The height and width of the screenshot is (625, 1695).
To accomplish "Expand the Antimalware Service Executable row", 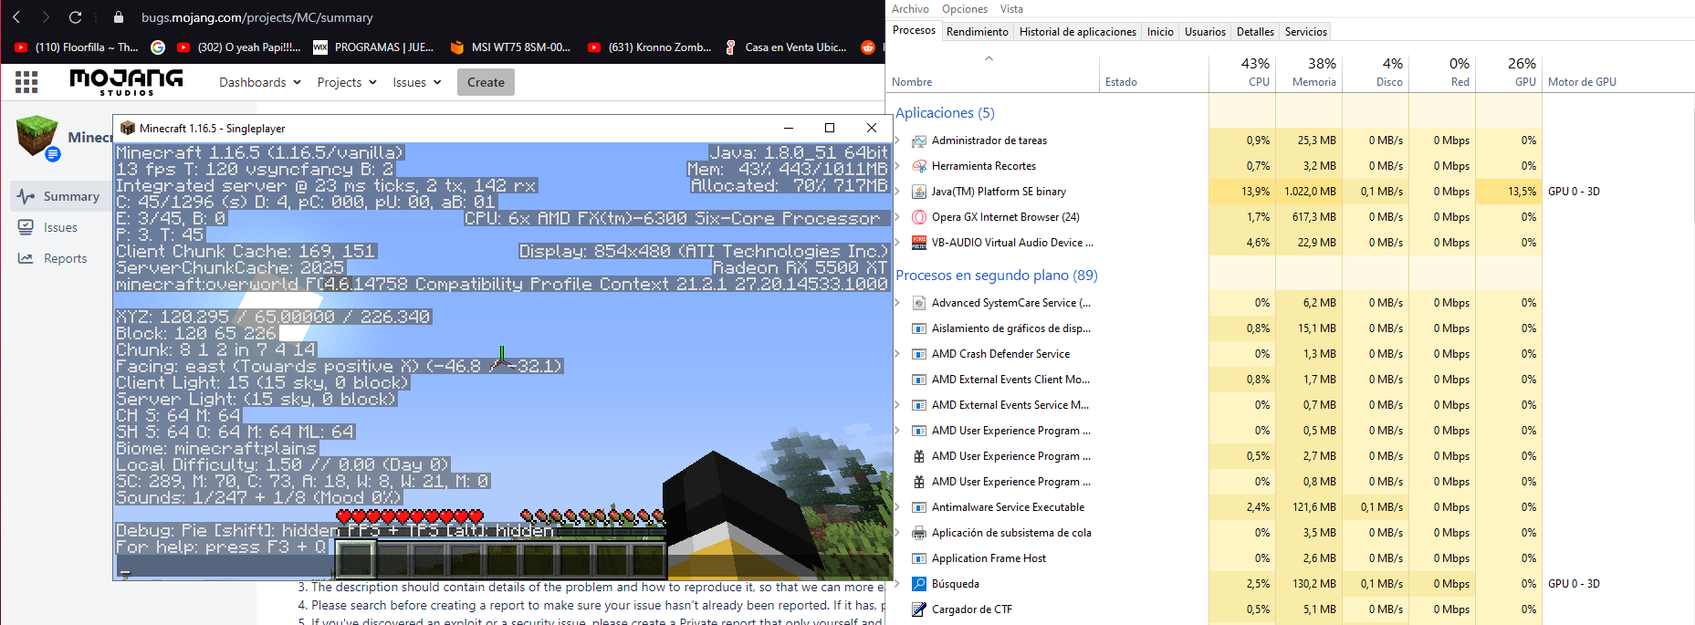I will coord(898,507).
